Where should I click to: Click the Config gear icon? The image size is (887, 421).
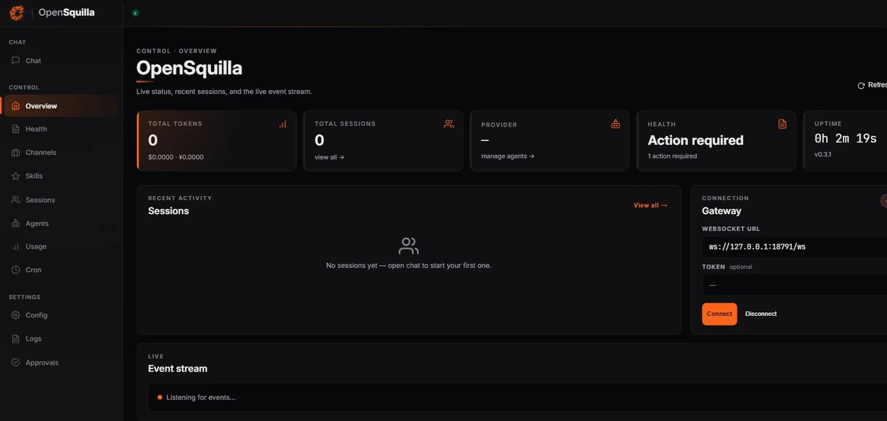click(16, 315)
